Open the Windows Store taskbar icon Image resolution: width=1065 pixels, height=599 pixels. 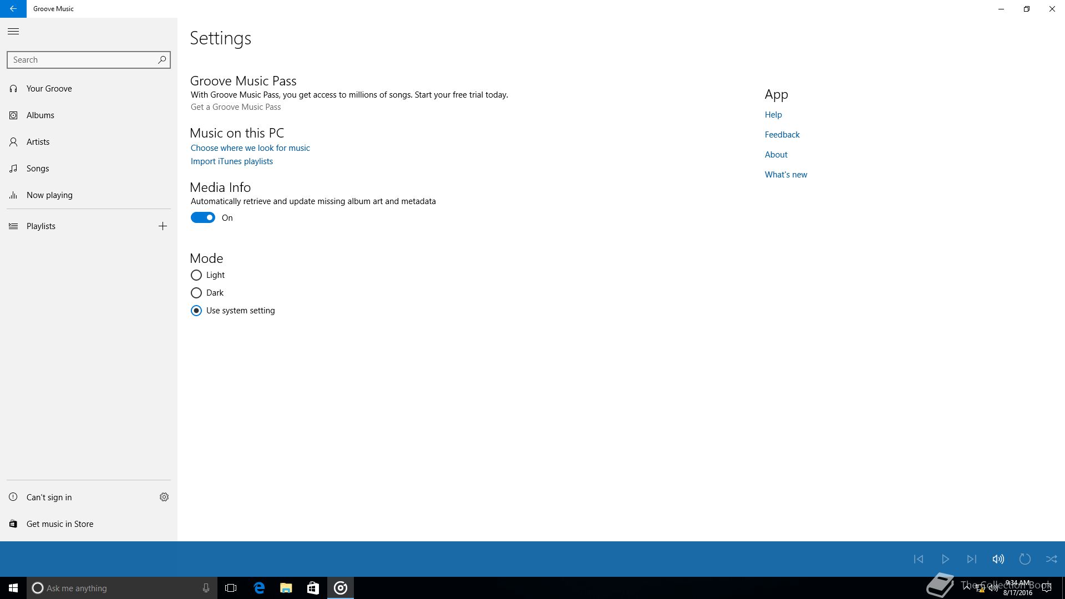(x=313, y=588)
